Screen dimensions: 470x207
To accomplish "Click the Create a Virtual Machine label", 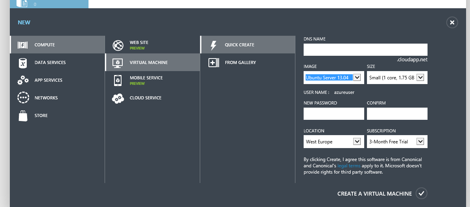I will (374, 194).
